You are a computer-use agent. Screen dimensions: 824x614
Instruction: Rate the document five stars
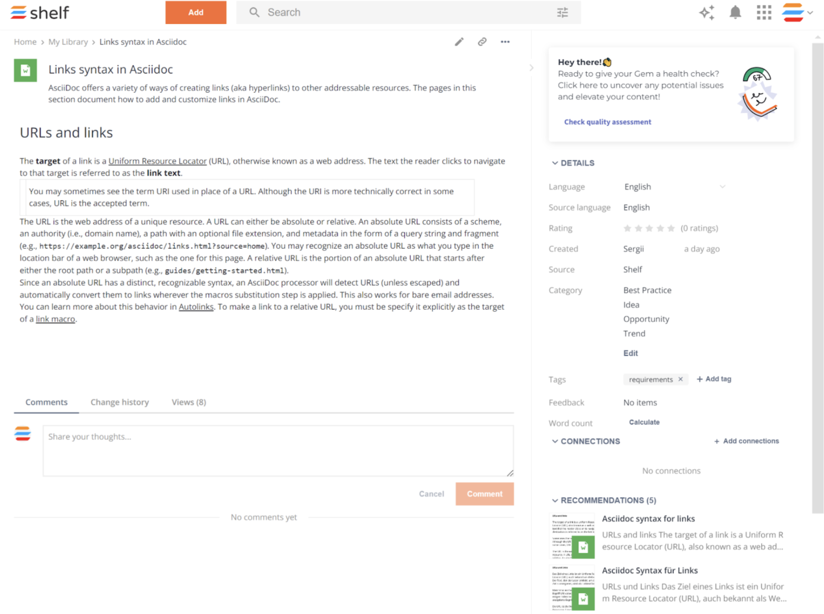671,228
